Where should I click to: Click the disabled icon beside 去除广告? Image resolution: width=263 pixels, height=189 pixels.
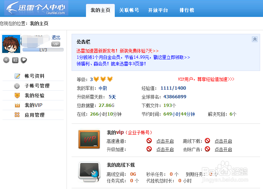208,149
